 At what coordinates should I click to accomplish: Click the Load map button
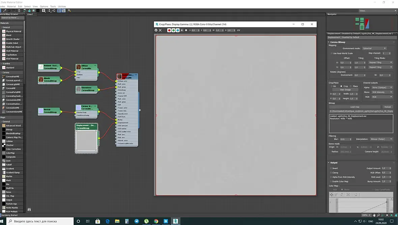click(x=354, y=107)
